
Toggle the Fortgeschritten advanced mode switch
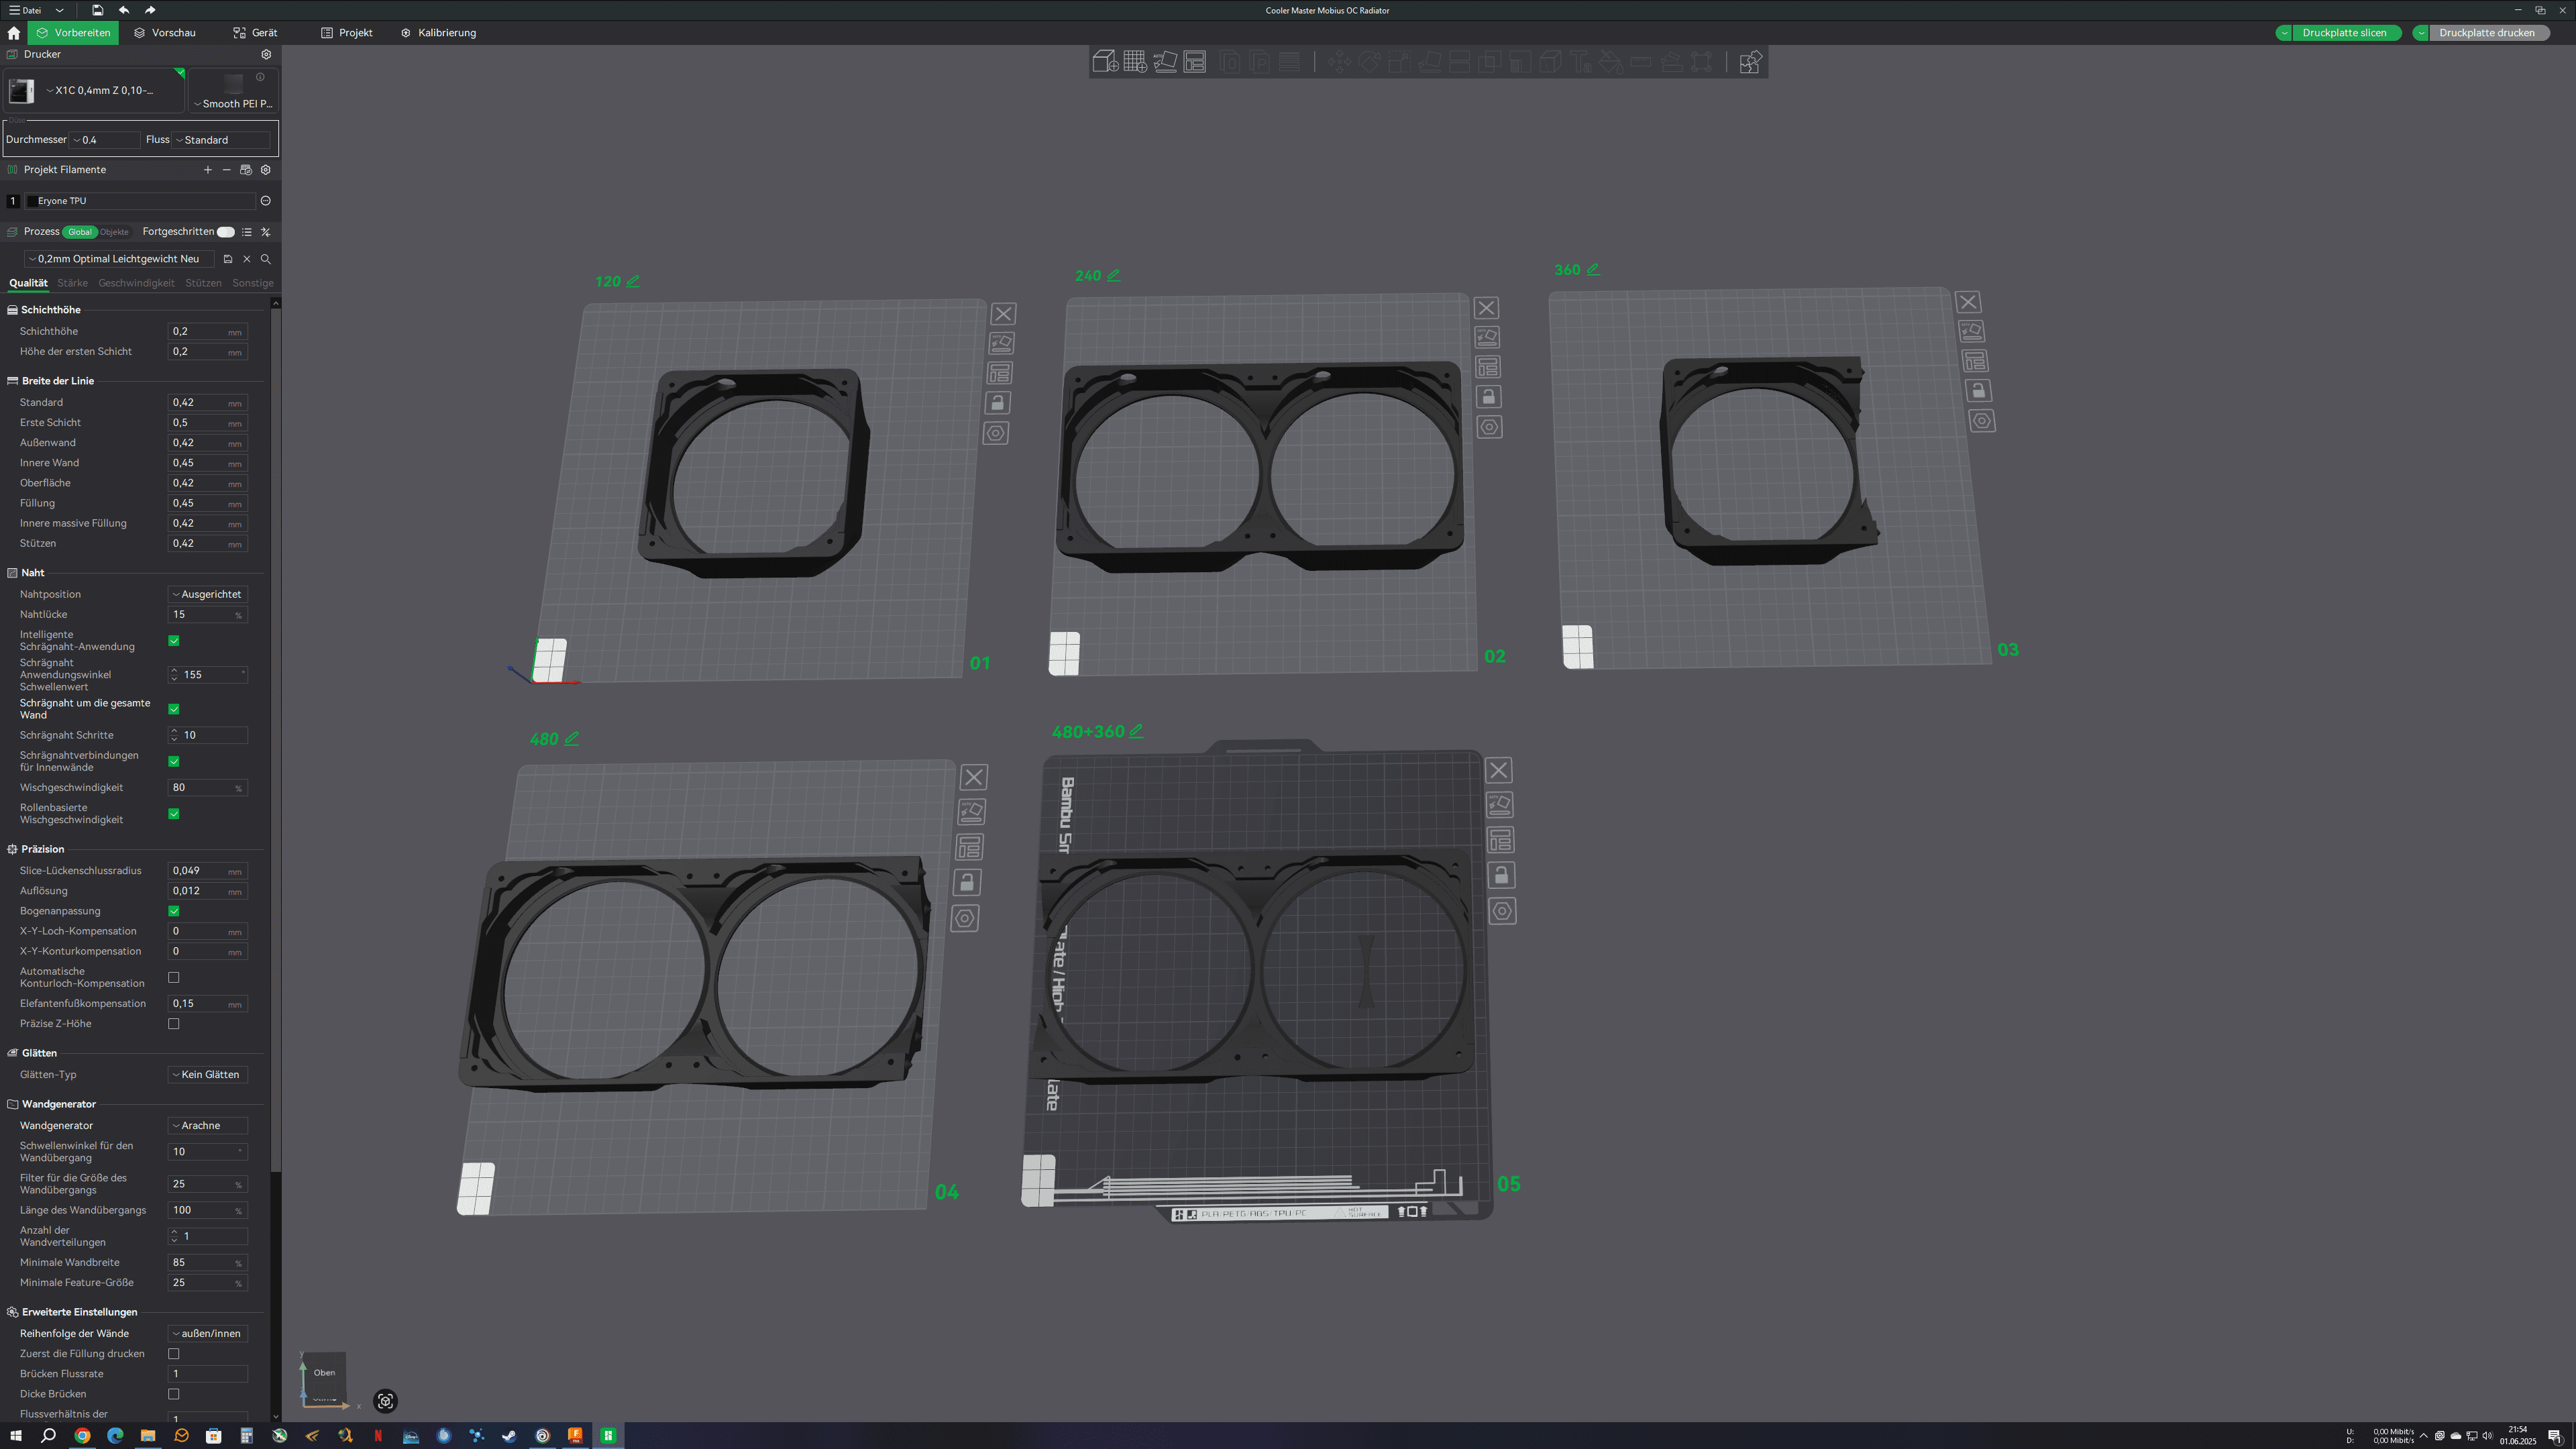tap(226, 232)
